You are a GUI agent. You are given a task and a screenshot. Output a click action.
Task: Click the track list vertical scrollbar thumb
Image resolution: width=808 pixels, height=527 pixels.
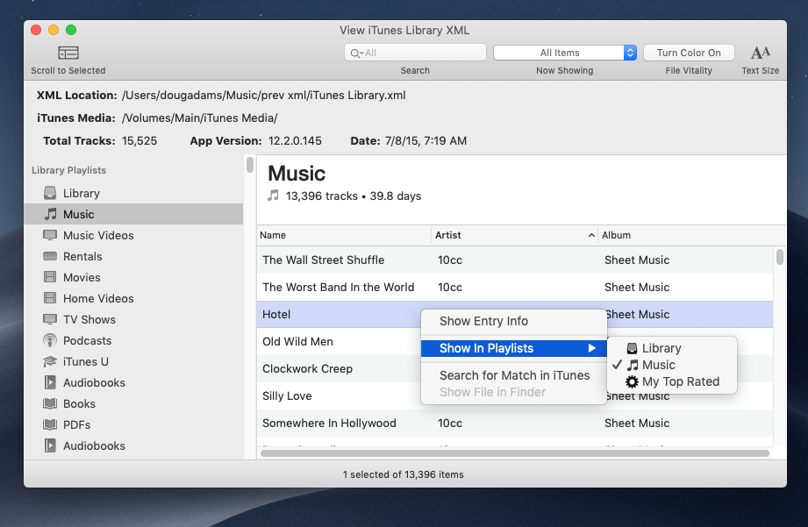780,257
